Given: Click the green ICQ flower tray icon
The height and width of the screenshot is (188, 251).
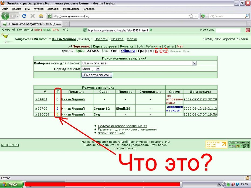Looking at the screenshot, I should [x=228, y=184].
